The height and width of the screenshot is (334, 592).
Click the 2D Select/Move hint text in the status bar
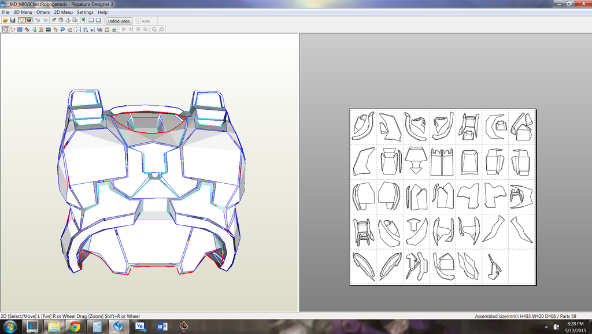click(70, 316)
